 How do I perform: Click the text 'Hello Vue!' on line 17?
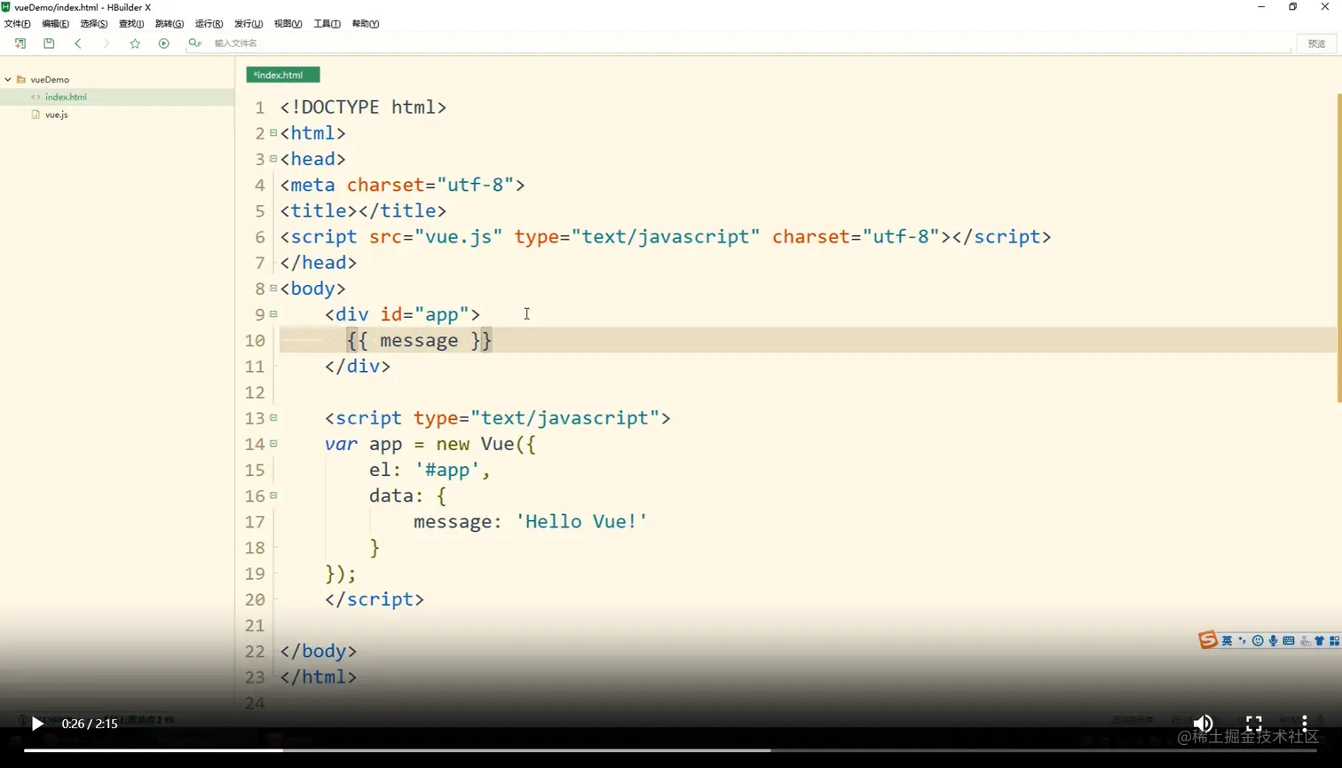581,522
